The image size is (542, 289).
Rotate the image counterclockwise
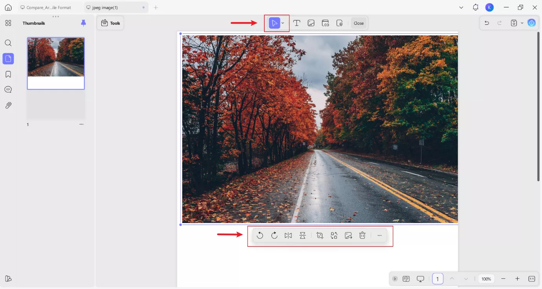pos(260,235)
